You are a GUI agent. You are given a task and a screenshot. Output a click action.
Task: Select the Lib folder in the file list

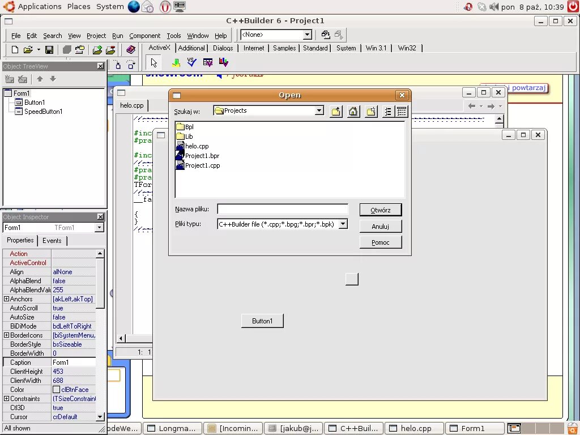[x=185, y=137]
